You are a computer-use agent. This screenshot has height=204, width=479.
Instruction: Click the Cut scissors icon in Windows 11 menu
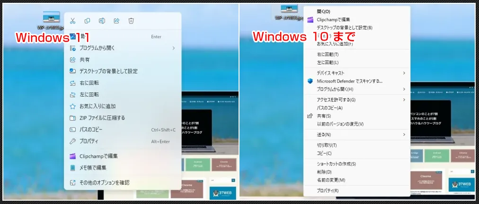(x=72, y=21)
